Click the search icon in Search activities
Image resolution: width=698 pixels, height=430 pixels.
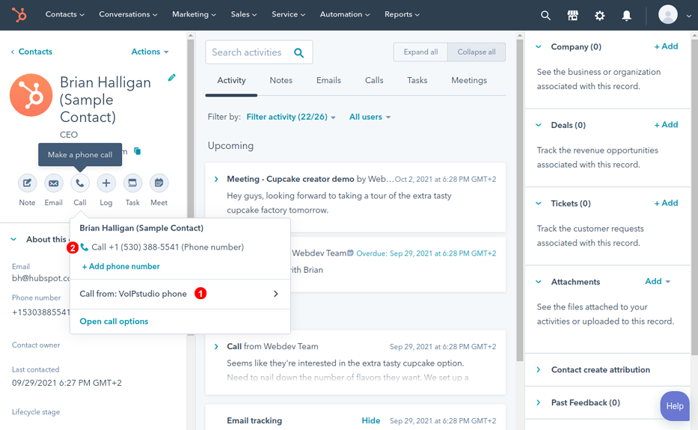click(299, 53)
